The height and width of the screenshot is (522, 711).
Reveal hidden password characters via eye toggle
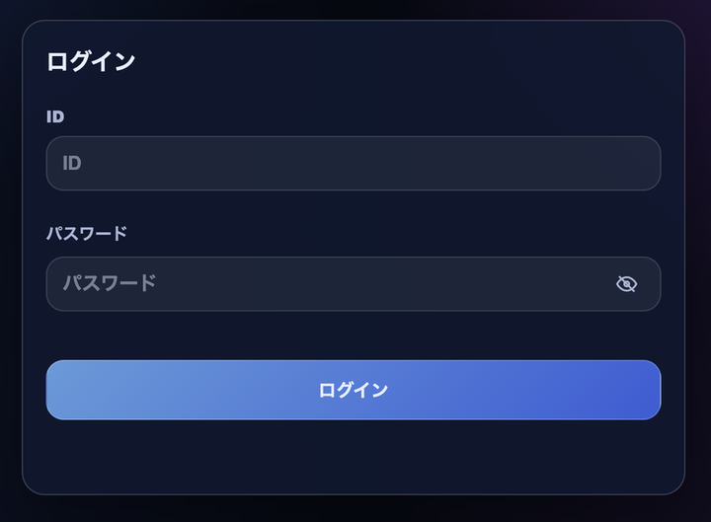click(x=626, y=284)
